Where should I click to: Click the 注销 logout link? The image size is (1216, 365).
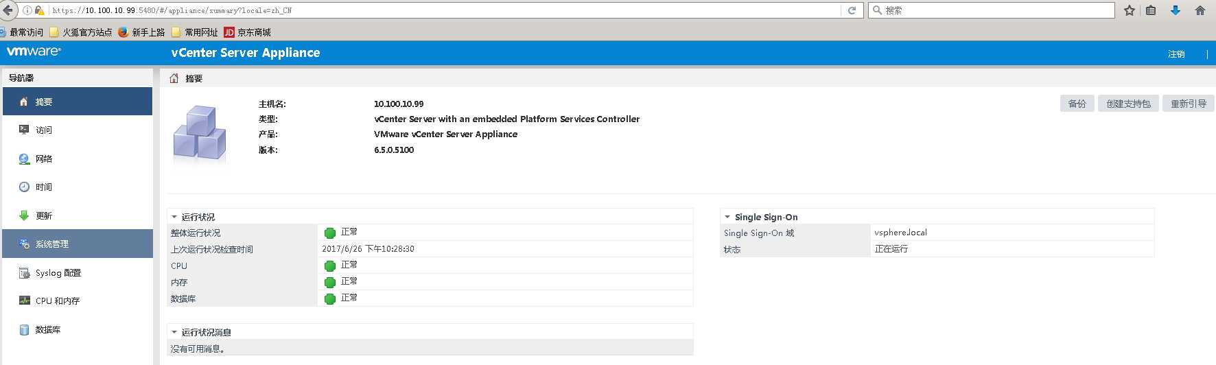pos(1176,54)
